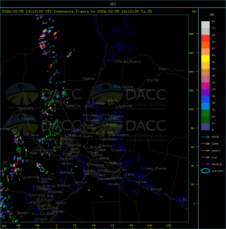
Task: Pick the light blue 35 dBZ swatch
Action: click(x=205, y=106)
